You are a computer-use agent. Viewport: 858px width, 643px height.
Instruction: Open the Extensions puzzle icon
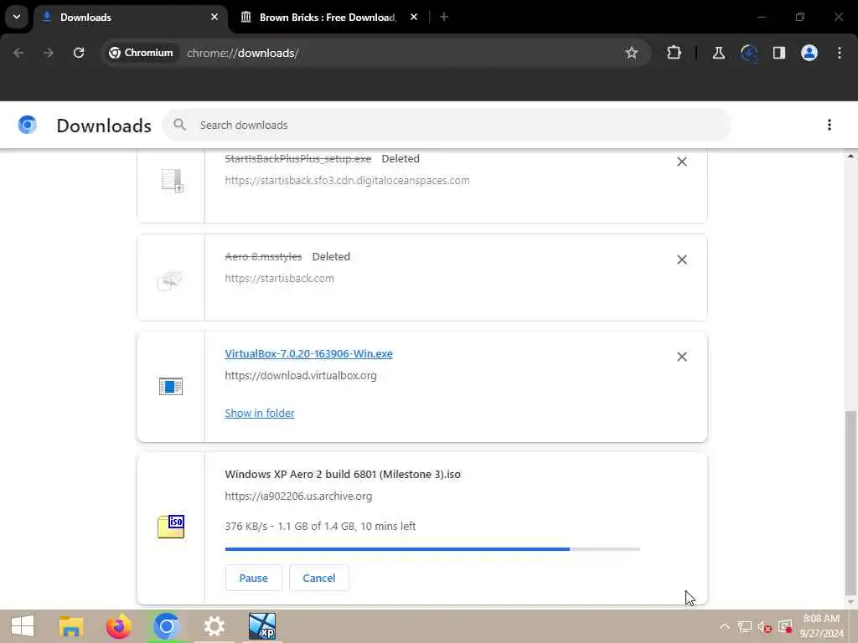pyautogui.click(x=675, y=53)
